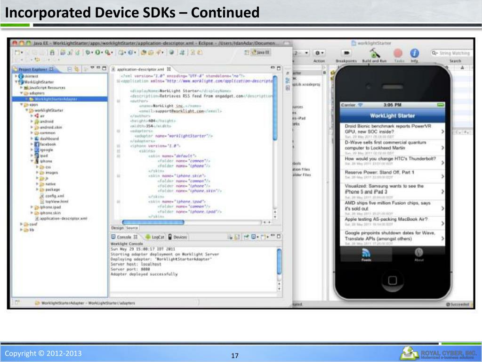The width and height of the screenshot is (482, 362).
Task: Collapse the adapters folder
Action: [21, 93]
